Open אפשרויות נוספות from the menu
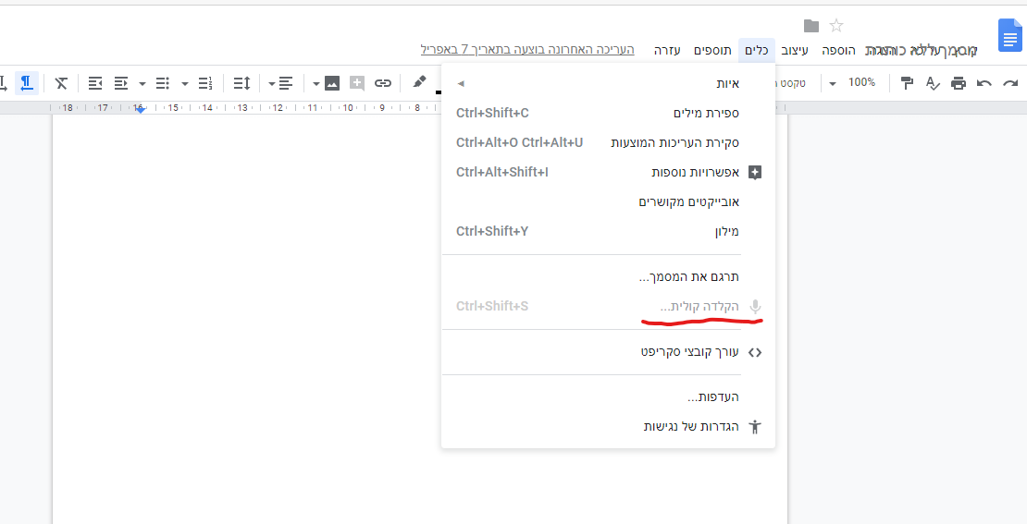 tap(609, 173)
